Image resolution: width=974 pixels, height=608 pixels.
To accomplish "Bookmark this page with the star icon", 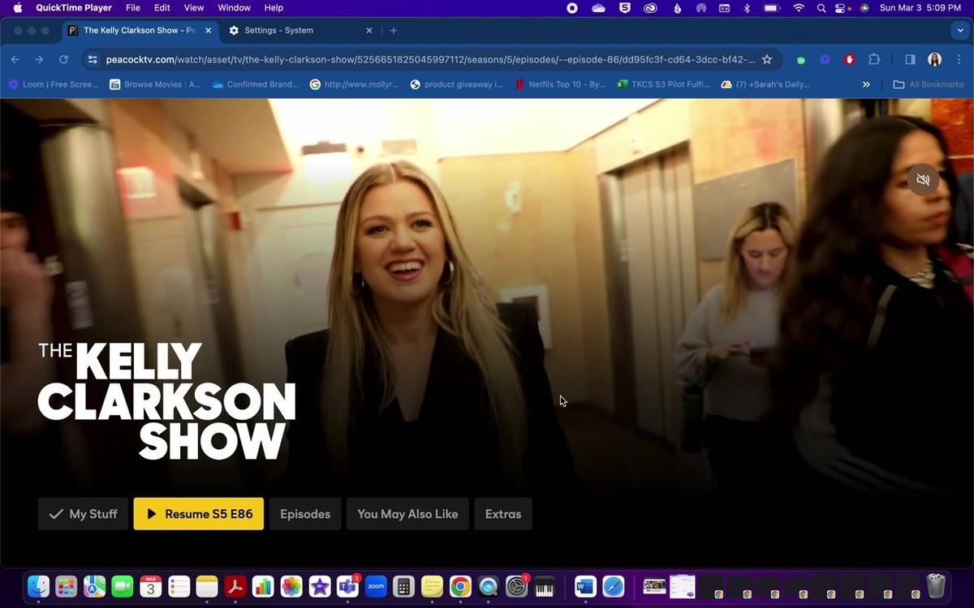I will [x=767, y=59].
